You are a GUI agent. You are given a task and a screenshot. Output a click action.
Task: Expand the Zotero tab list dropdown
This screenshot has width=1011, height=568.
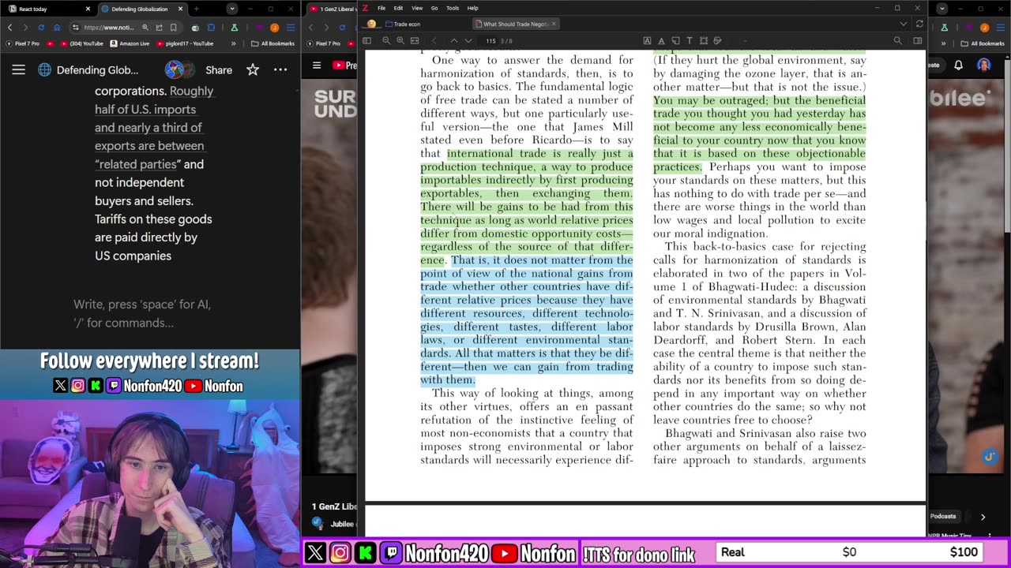coord(904,24)
